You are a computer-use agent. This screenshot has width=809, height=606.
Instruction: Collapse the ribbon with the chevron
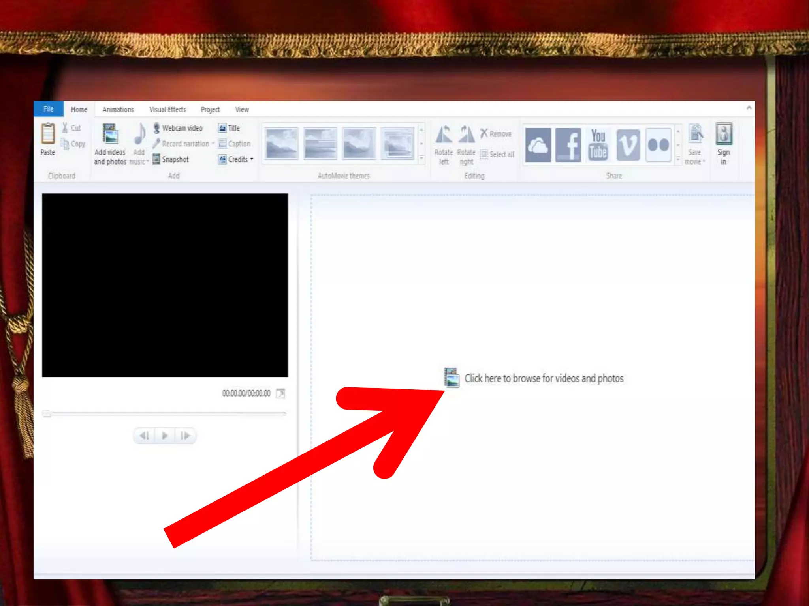pyautogui.click(x=749, y=108)
